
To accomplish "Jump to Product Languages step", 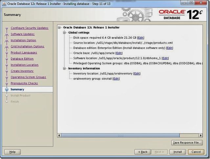I will [24, 53].
